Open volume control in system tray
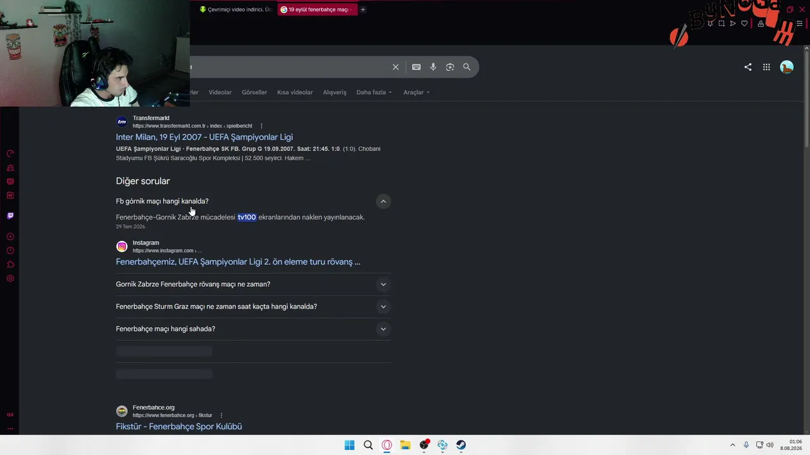The image size is (810, 455). point(770,445)
